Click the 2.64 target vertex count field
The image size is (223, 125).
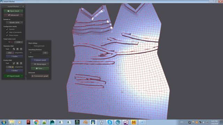pyautogui.click(x=18, y=42)
